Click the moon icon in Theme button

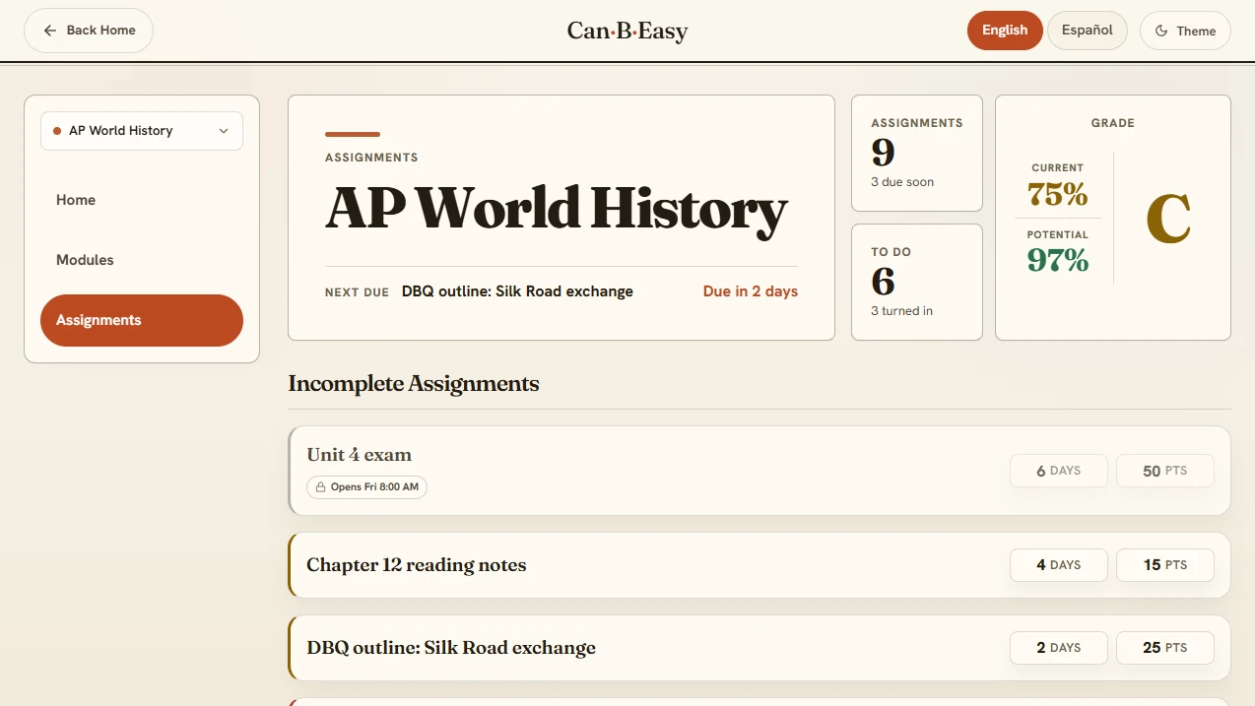point(1160,32)
